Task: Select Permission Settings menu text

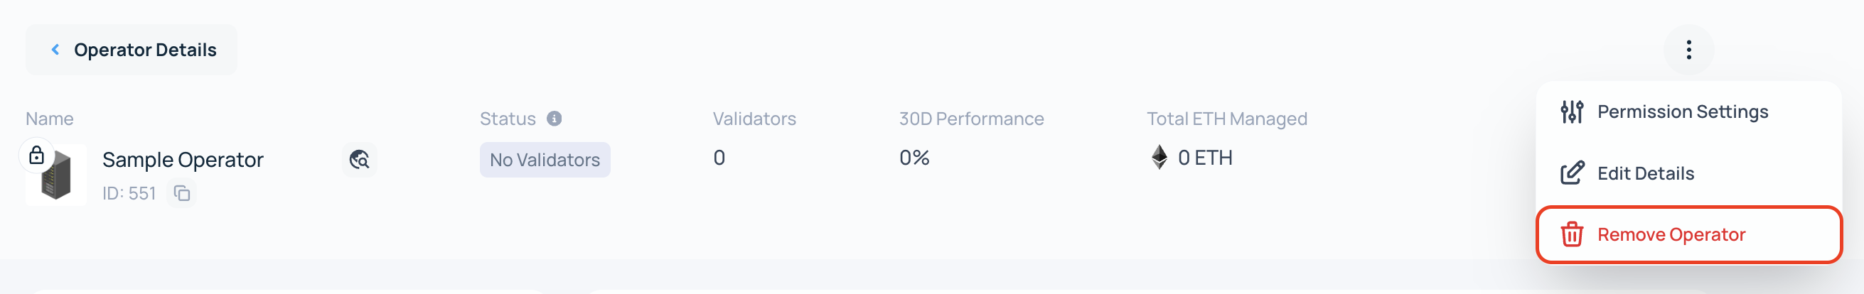Action: pyautogui.click(x=1683, y=112)
